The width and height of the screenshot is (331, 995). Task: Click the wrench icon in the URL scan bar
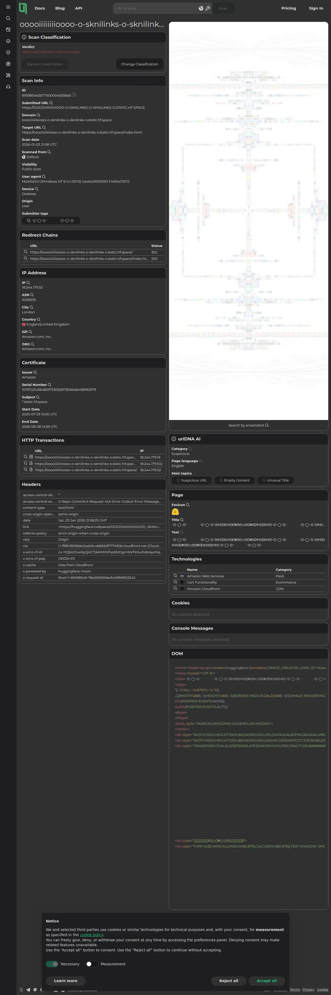[208, 8]
